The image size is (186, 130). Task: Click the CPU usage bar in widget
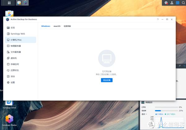(166, 107)
